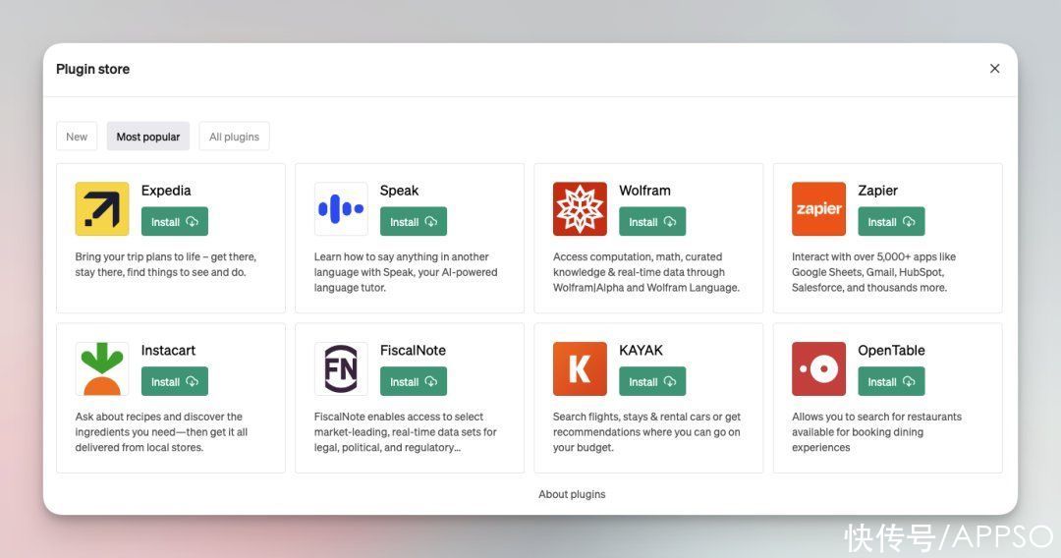Click the 'FiscalNote enables access' description
This screenshot has height=558, width=1061.
[405, 431]
